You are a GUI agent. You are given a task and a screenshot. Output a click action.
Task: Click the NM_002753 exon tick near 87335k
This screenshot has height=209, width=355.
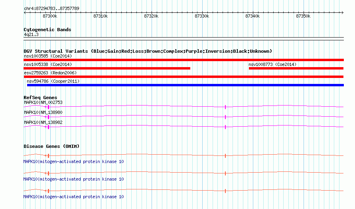tap(225, 107)
